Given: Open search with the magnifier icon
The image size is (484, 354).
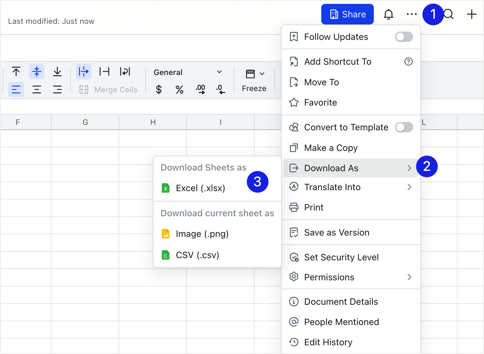Looking at the screenshot, I should tap(449, 14).
